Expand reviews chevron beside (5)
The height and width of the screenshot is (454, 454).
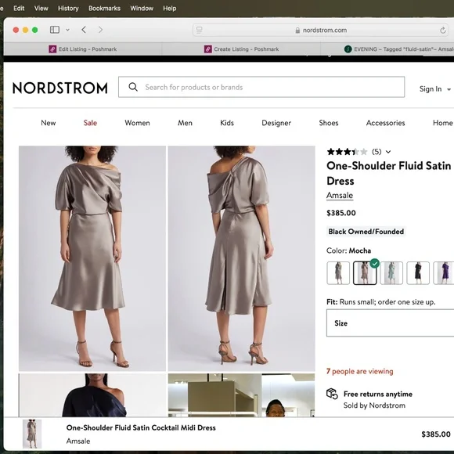pyautogui.click(x=388, y=152)
